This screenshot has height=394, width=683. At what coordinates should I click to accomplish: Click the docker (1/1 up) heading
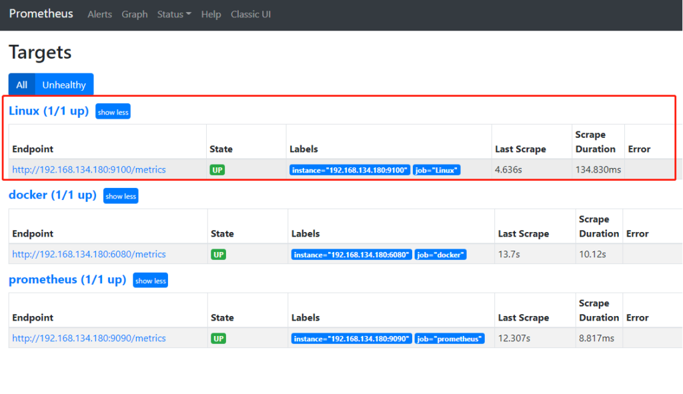click(x=53, y=195)
